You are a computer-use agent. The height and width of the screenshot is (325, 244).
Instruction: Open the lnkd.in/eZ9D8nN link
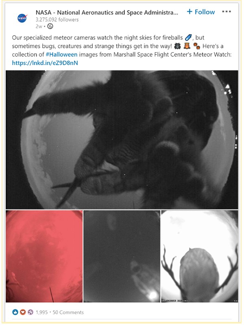click(x=45, y=63)
